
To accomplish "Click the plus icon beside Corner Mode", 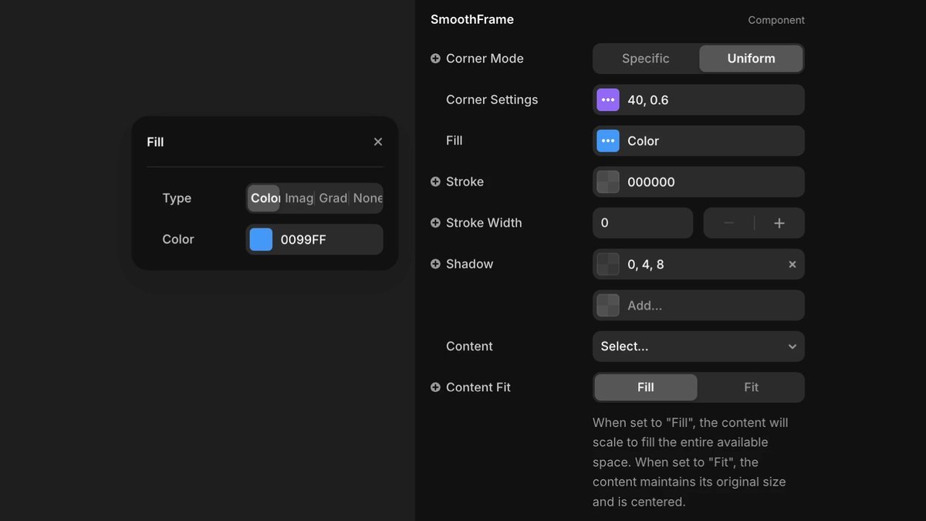I will pos(435,59).
